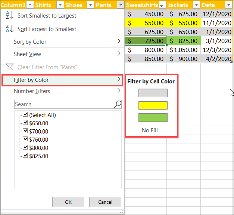The image size is (234, 215).
Task: Filter by the yellow cell color
Action: pyautogui.click(x=153, y=105)
